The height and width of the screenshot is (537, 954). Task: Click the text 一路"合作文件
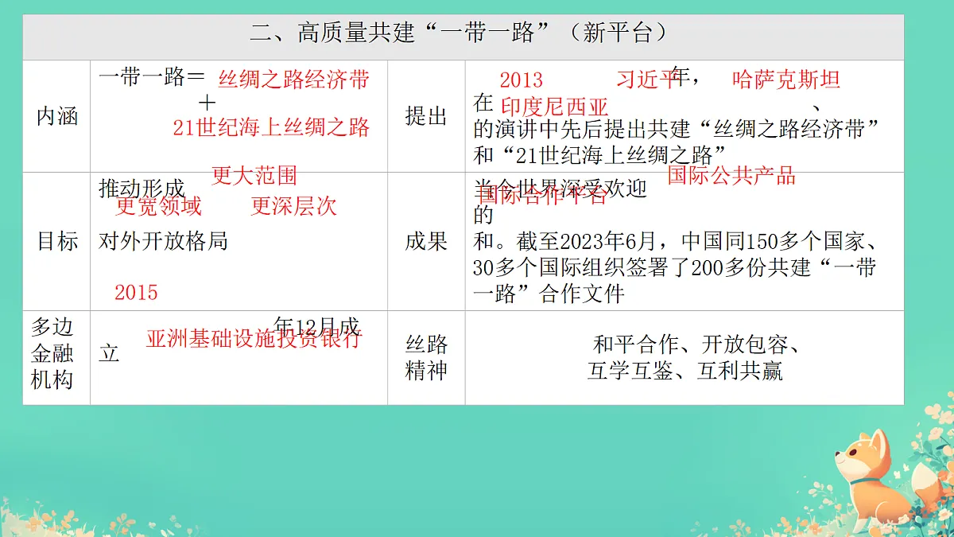click(549, 293)
